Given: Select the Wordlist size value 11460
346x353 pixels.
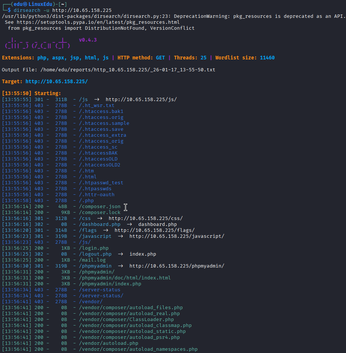Looking at the screenshot, I should tap(267, 58).
